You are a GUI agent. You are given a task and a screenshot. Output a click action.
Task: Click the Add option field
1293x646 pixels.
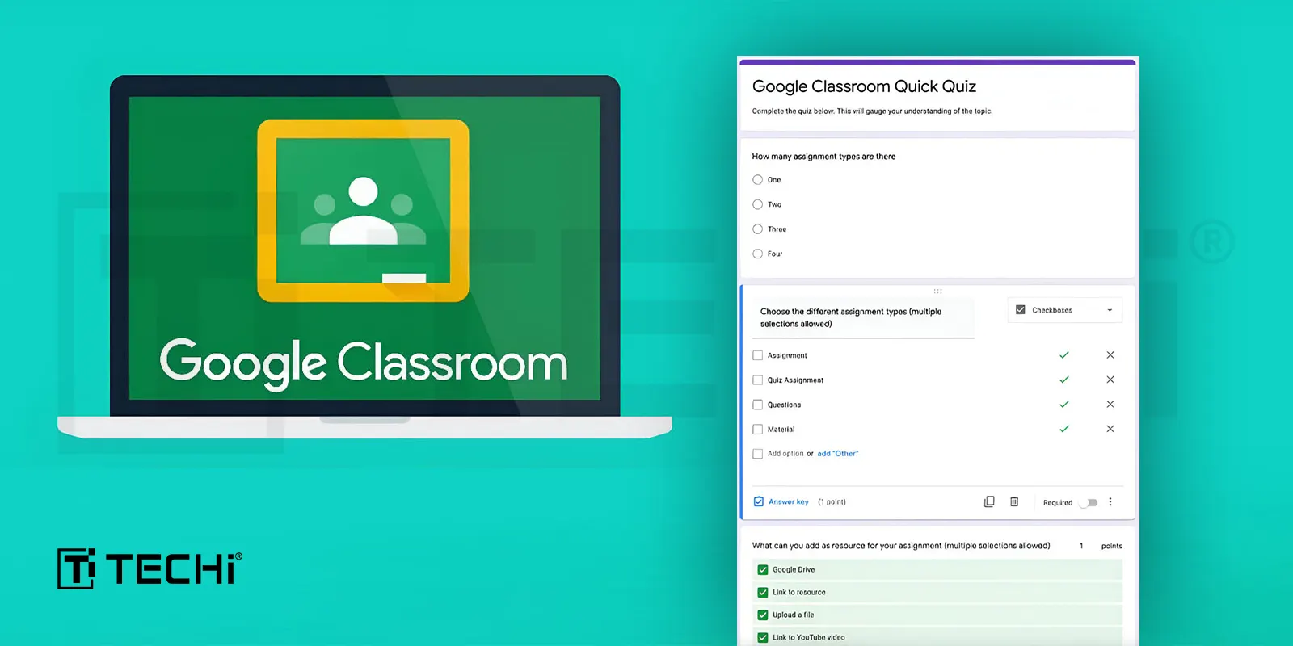click(x=785, y=454)
